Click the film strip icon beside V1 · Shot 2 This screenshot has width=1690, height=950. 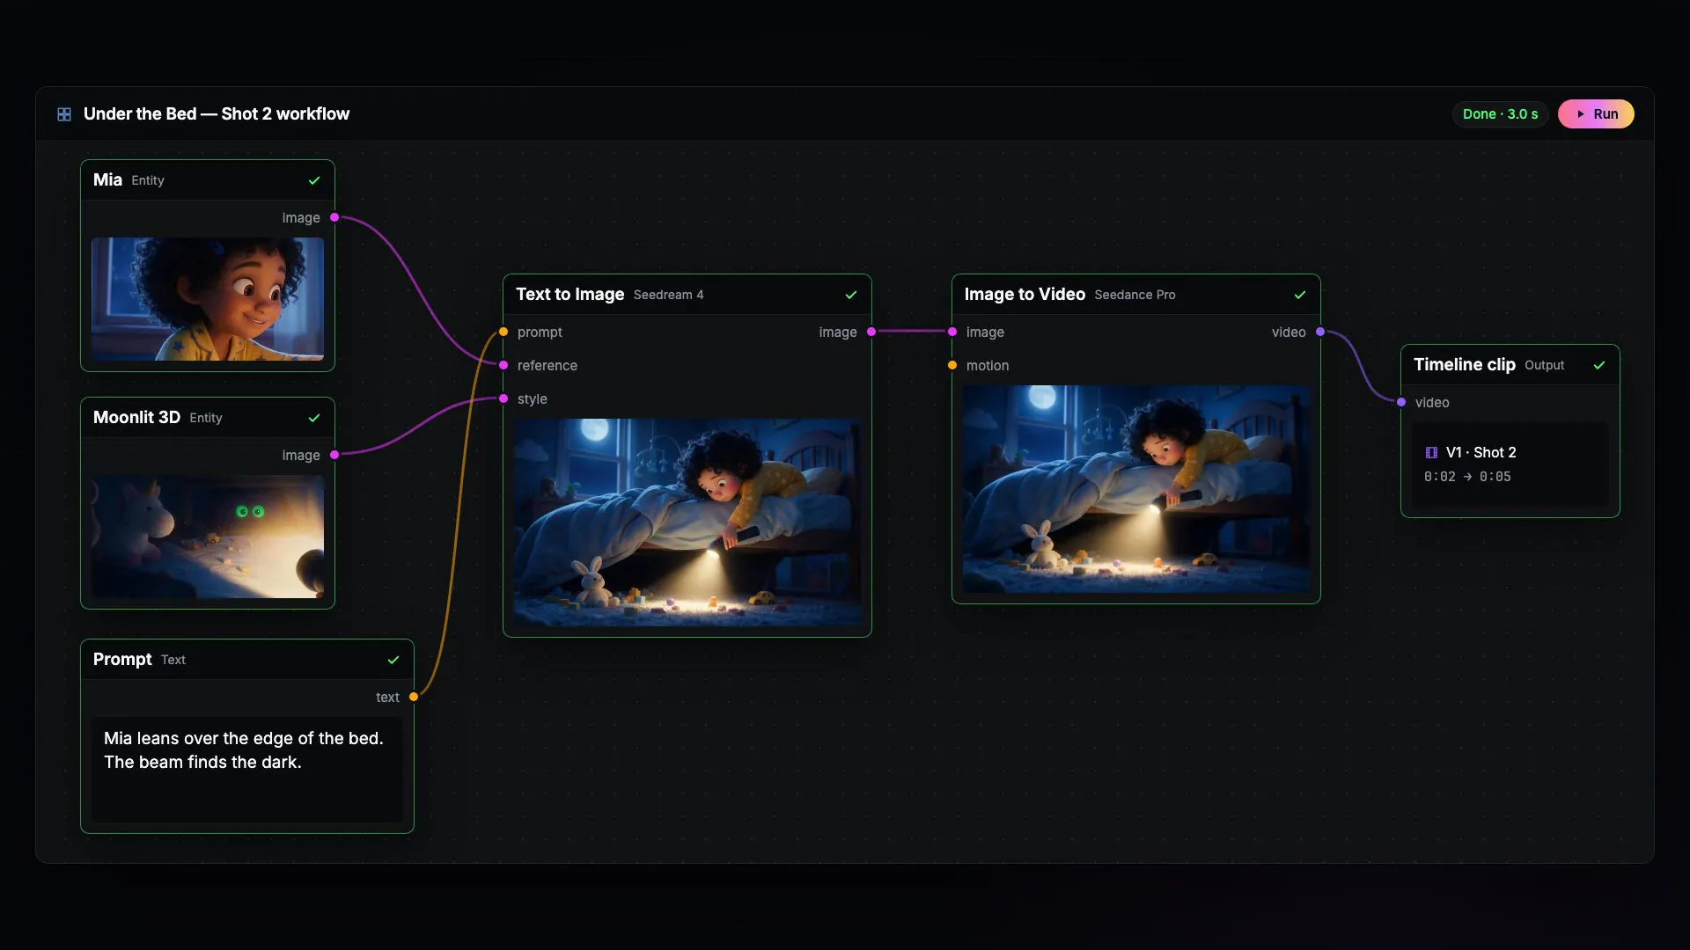pos(1431,452)
